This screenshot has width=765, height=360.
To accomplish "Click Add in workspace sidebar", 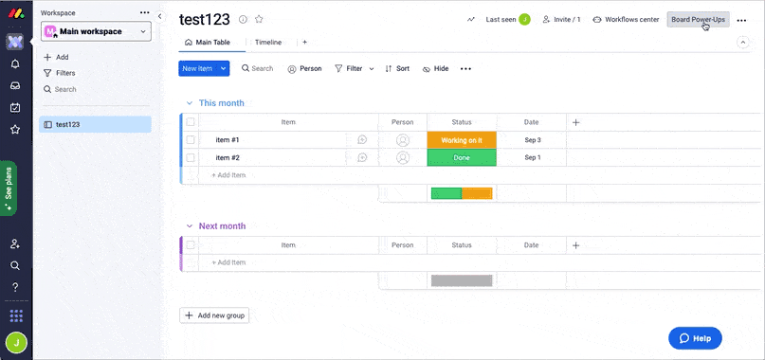I will coord(56,57).
